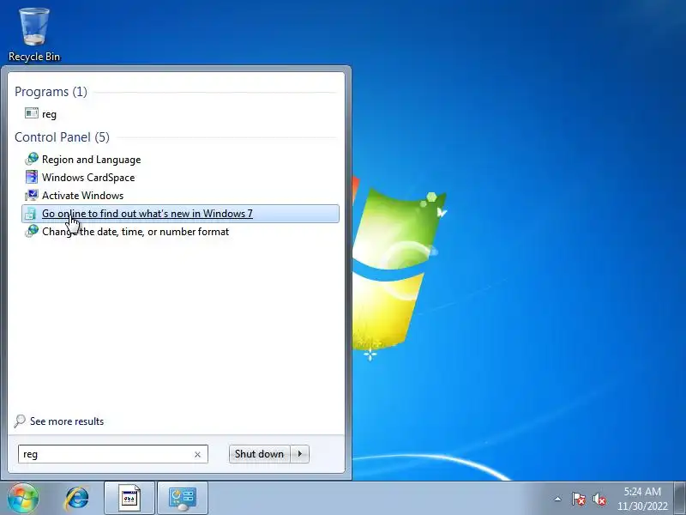Click the muted volume speaker icon
Image resolution: width=686 pixels, height=515 pixels.
point(599,499)
